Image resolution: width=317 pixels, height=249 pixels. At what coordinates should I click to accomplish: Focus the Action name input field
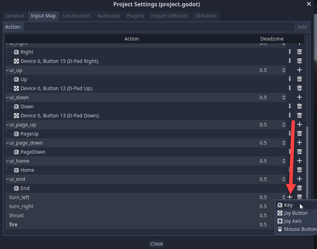pyautogui.click(x=159, y=27)
